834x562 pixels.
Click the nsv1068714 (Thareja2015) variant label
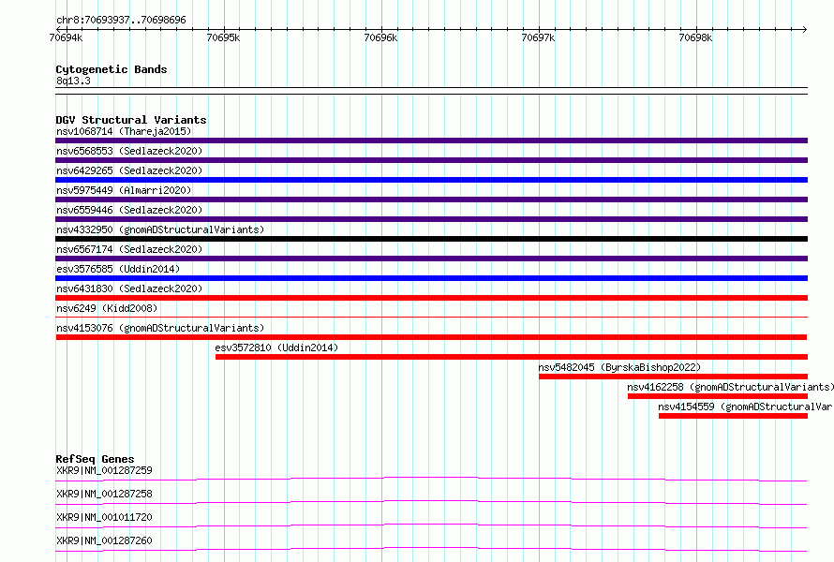(124, 131)
